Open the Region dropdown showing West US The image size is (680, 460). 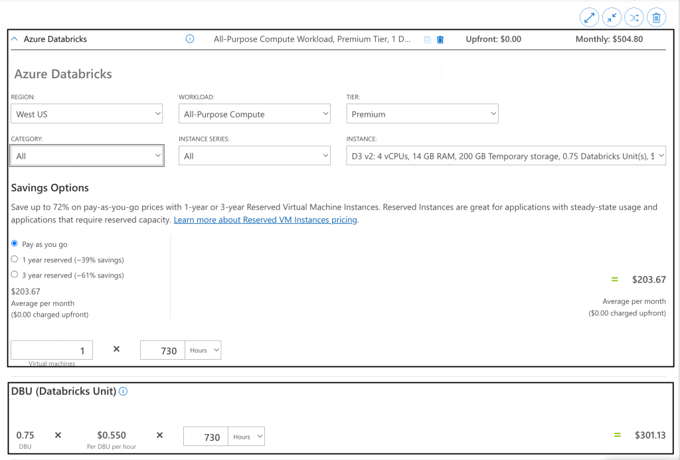click(86, 114)
